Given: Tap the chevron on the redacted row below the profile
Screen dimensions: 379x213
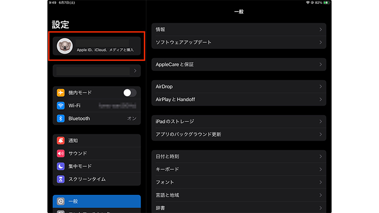Looking at the screenshot, I should (x=135, y=71).
